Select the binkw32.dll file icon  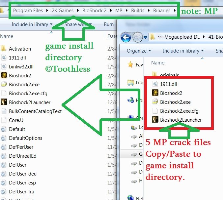pos(4,66)
